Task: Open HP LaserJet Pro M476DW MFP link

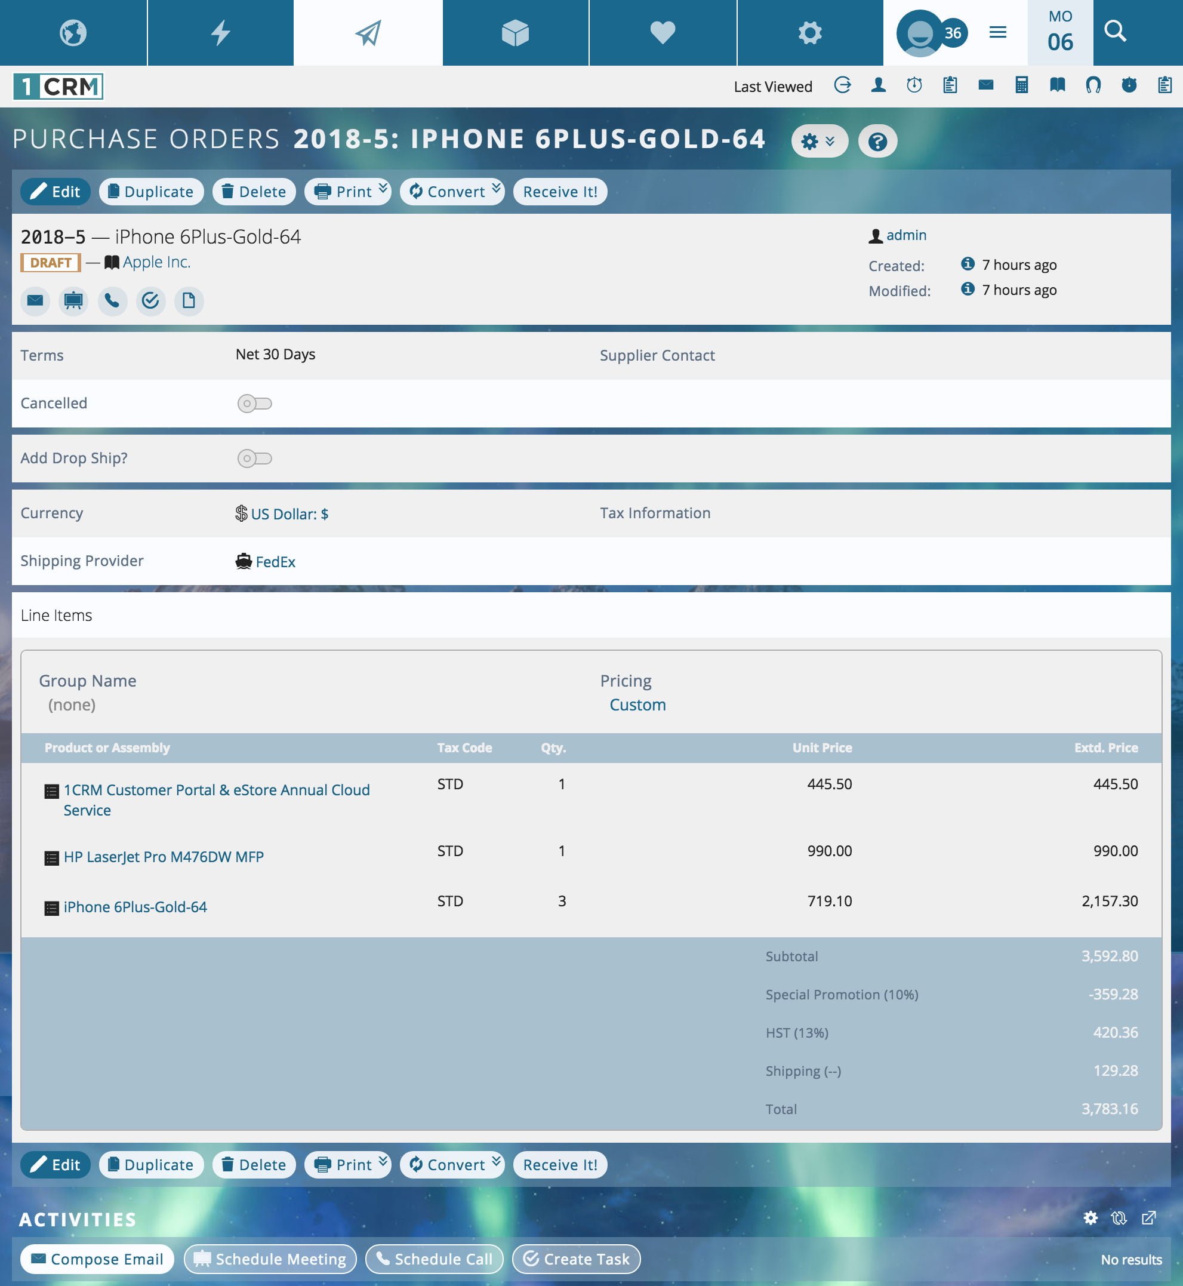Action: tap(163, 857)
